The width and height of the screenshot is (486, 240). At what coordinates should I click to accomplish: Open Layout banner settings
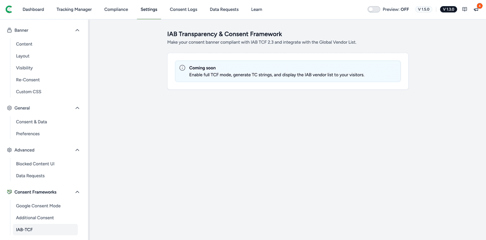coord(23,56)
